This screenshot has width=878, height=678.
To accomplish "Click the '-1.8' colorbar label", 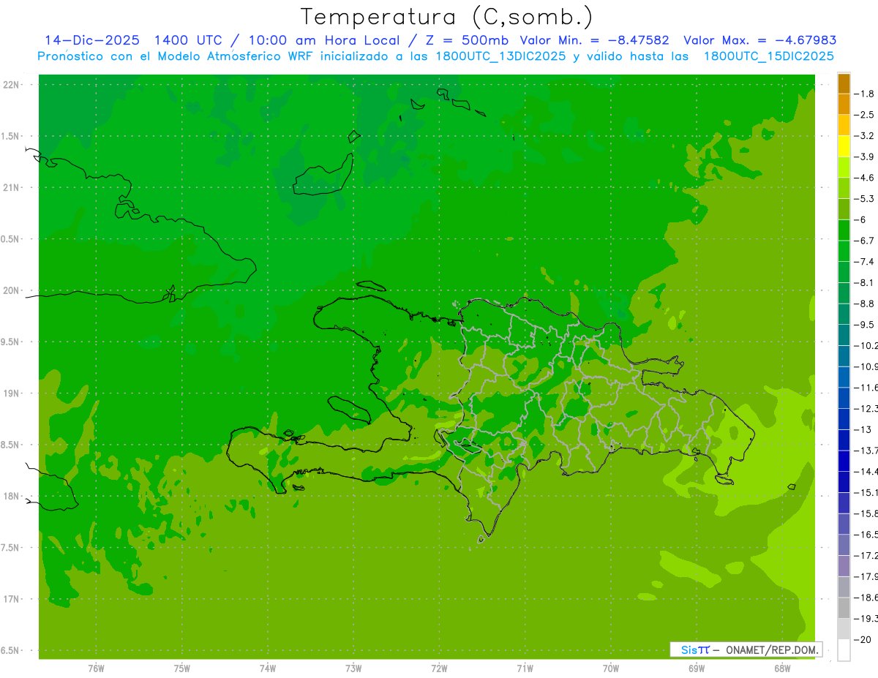I will tap(864, 94).
